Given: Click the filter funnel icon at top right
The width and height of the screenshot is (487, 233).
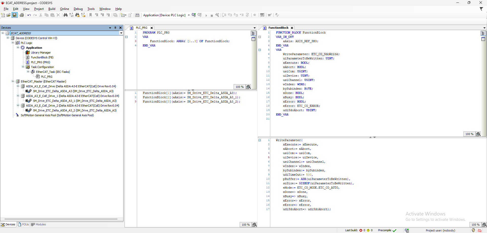Looking at the screenshot, I should coord(481,9).
